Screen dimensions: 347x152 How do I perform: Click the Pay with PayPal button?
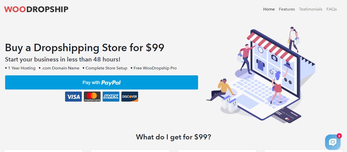coord(102,83)
